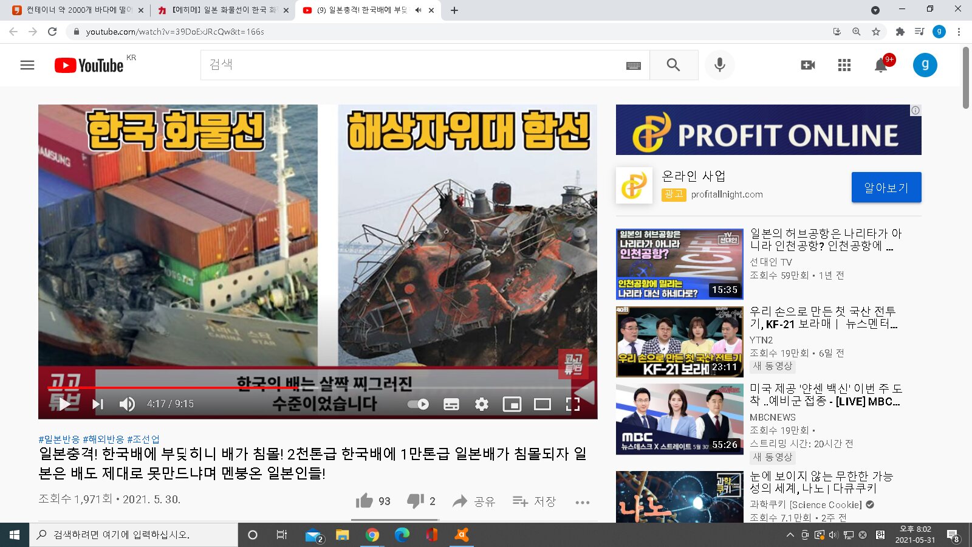Open a new browser tab
The height and width of the screenshot is (547, 972).
pyautogui.click(x=454, y=10)
